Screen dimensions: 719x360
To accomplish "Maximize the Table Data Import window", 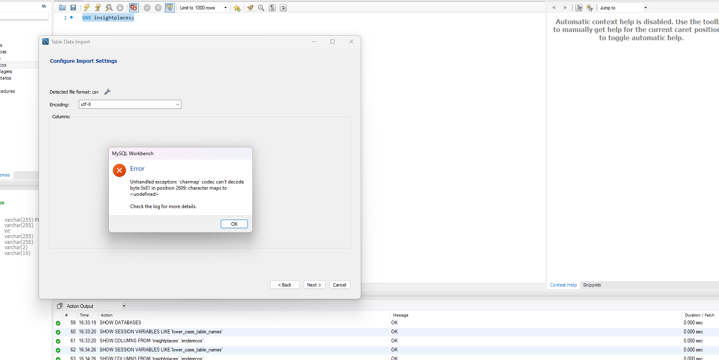I will 332,41.
